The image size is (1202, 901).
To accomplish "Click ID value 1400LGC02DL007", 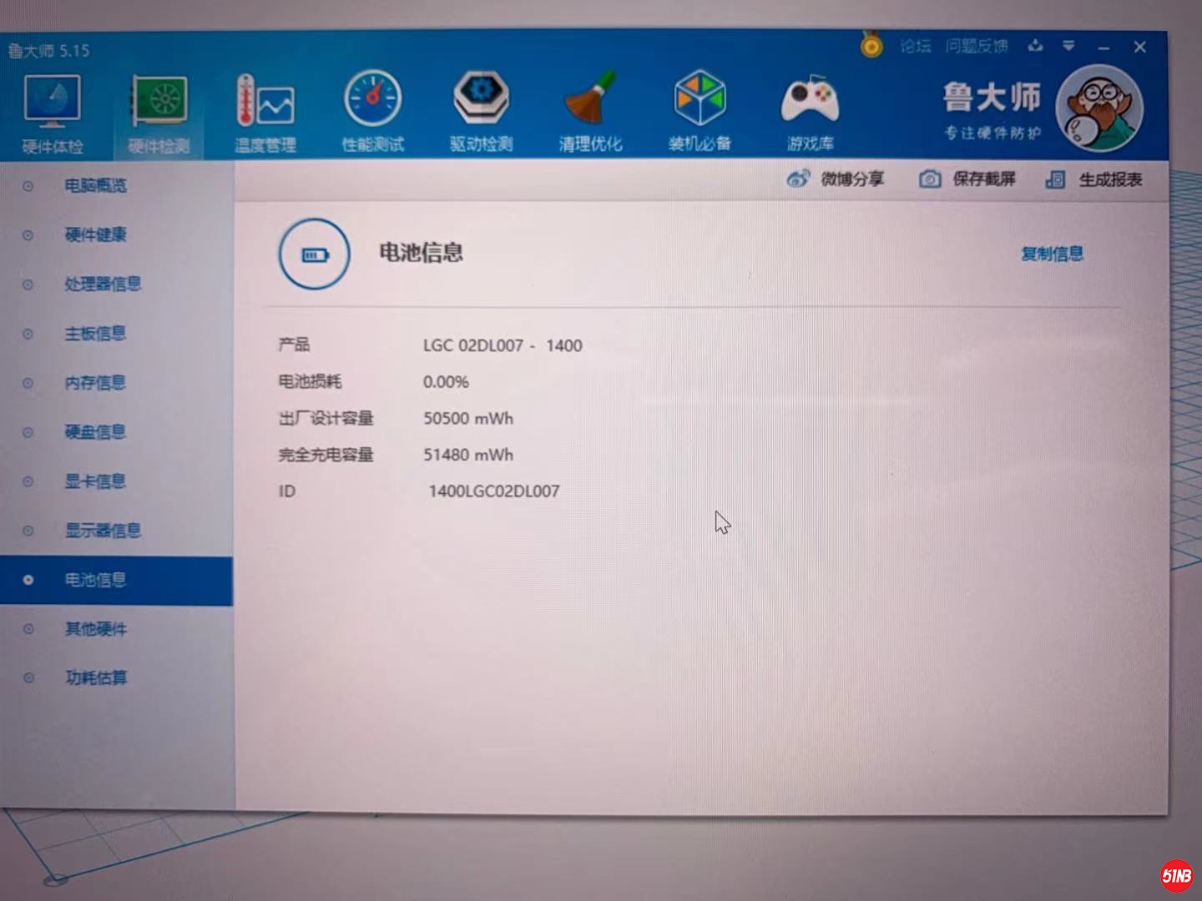I will coord(494,491).
